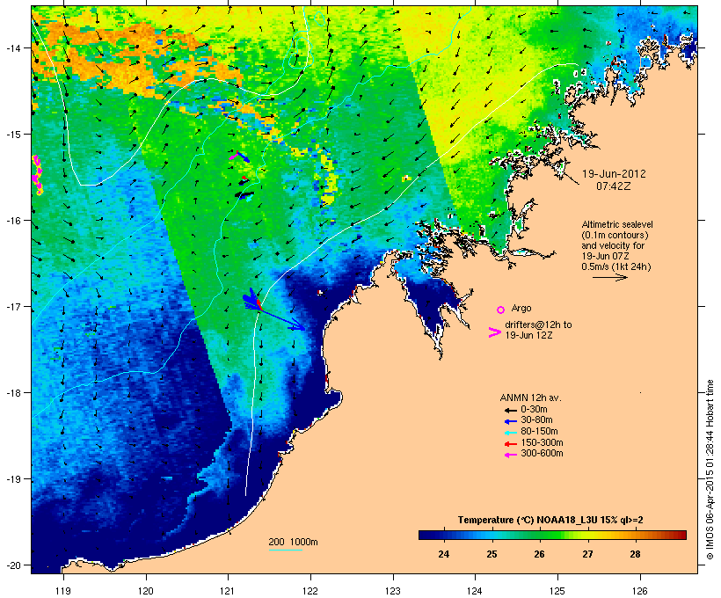Click the magenta drifter track at the western edge
Viewport: 721px width, 598px height.
37,175
